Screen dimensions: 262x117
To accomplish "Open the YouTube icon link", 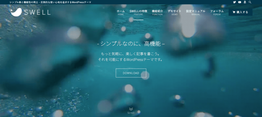I will pyautogui.click(x=239, y=2).
